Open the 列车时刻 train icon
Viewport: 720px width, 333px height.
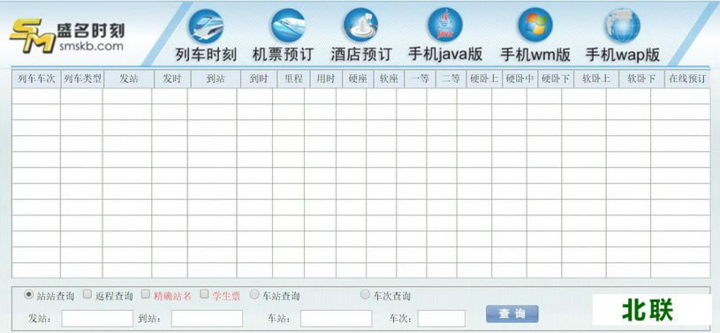[206, 26]
